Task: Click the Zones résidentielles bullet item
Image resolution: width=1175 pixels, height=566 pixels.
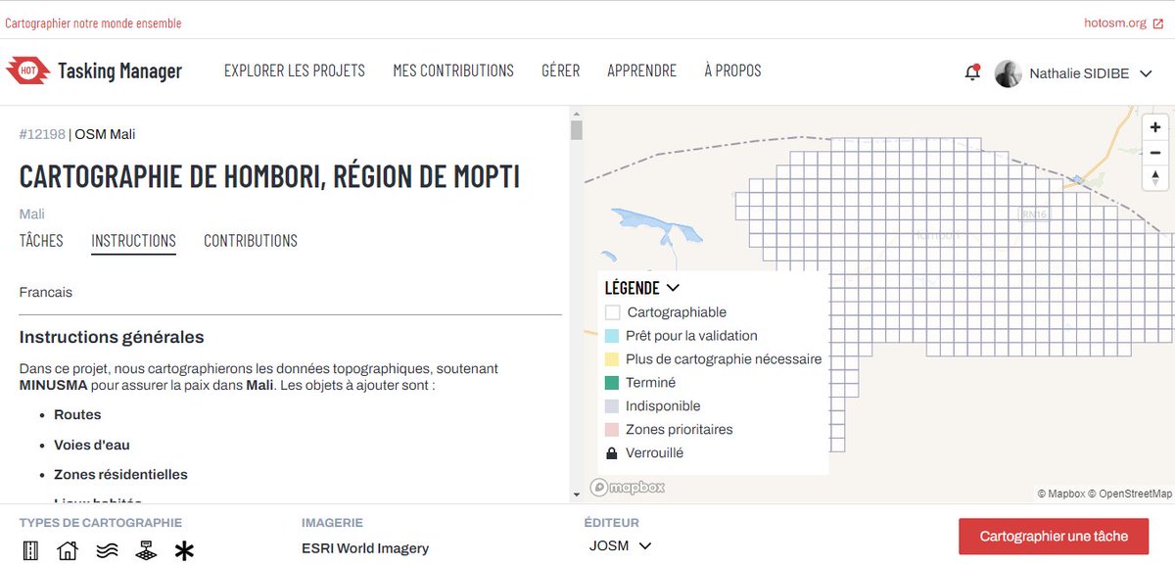Action: (x=120, y=474)
